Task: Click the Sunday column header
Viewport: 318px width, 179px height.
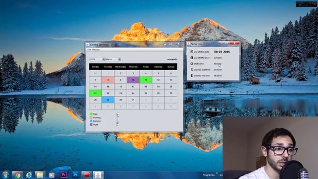Action: (x=171, y=67)
